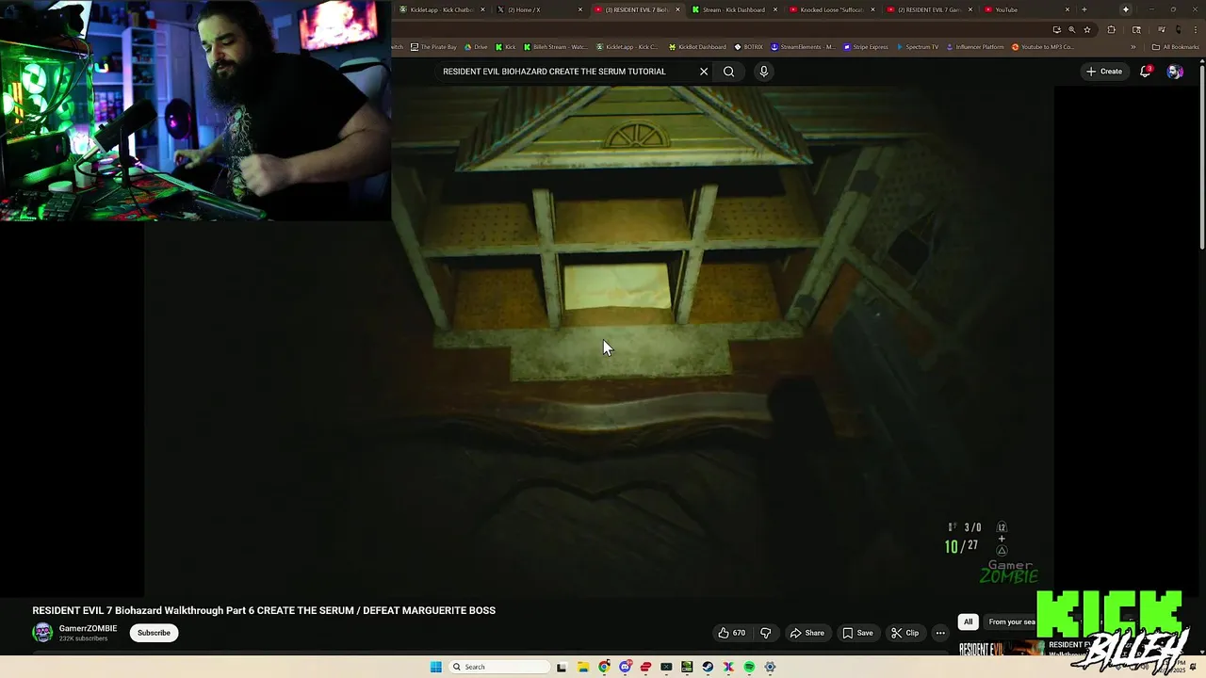Save the video to a playlist
This screenshot has width=1206, height=678.
857,633
